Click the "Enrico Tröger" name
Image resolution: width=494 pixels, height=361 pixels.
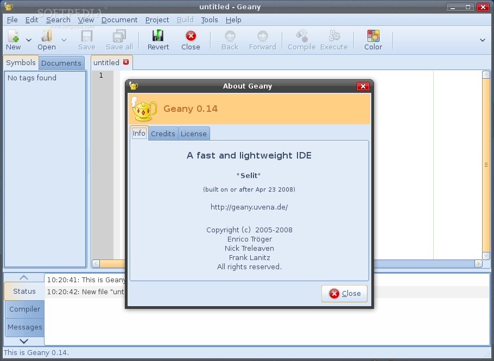pyautogui.click(x=250, y=239)
